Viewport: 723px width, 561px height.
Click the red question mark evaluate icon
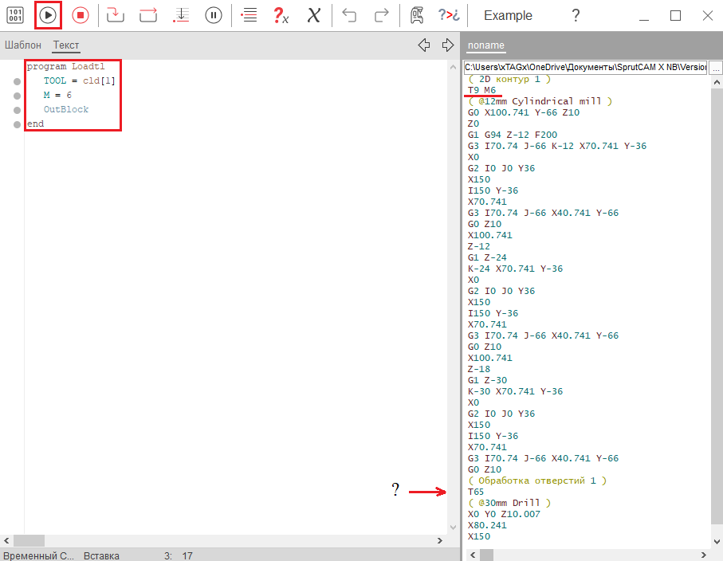tap(280, 15)
